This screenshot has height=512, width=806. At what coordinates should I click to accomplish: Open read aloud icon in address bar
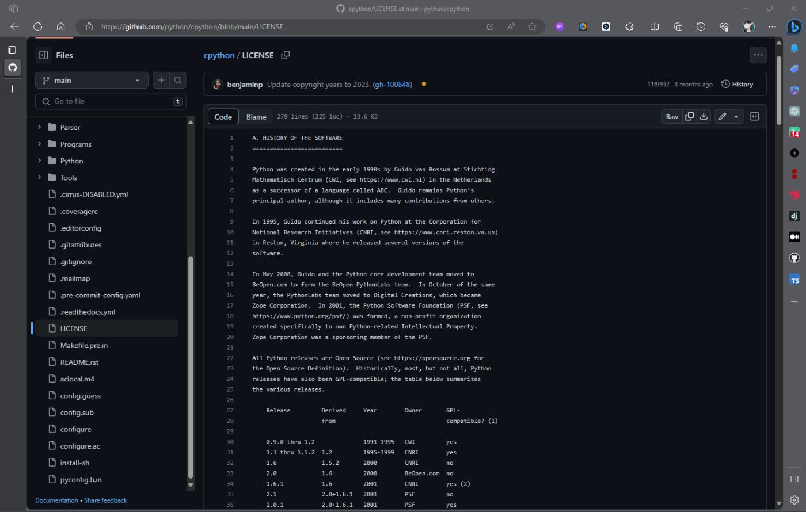[x=511, y=26]
